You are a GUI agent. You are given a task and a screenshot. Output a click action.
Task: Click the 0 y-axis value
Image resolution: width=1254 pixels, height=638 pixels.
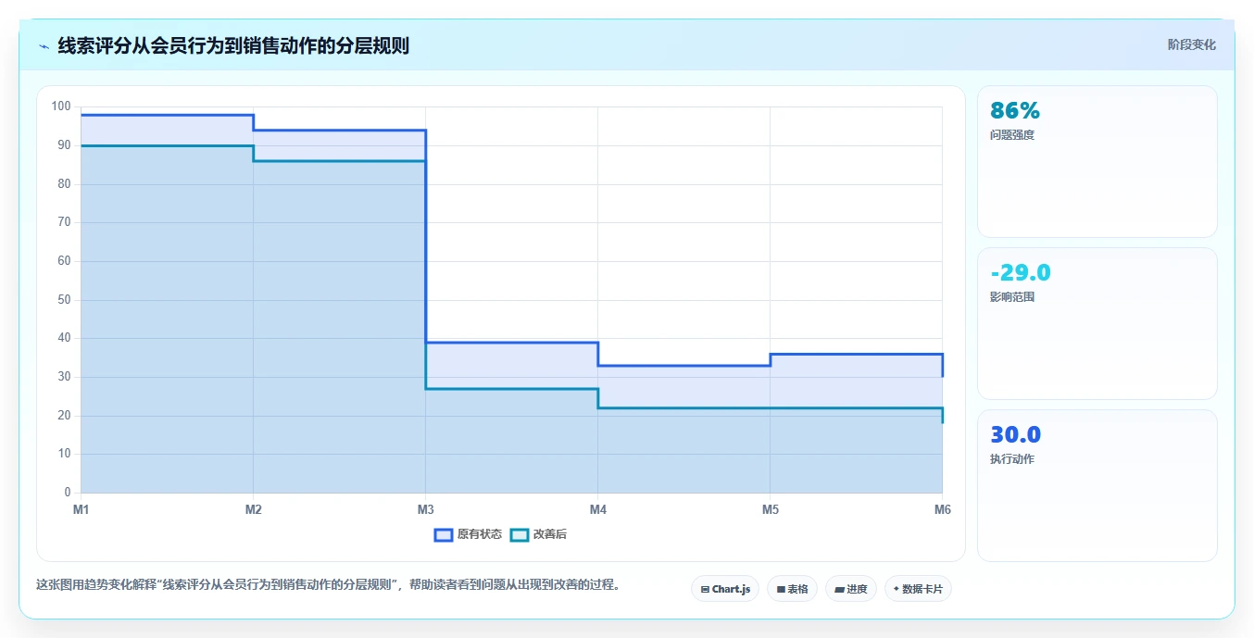coord(68,493)
